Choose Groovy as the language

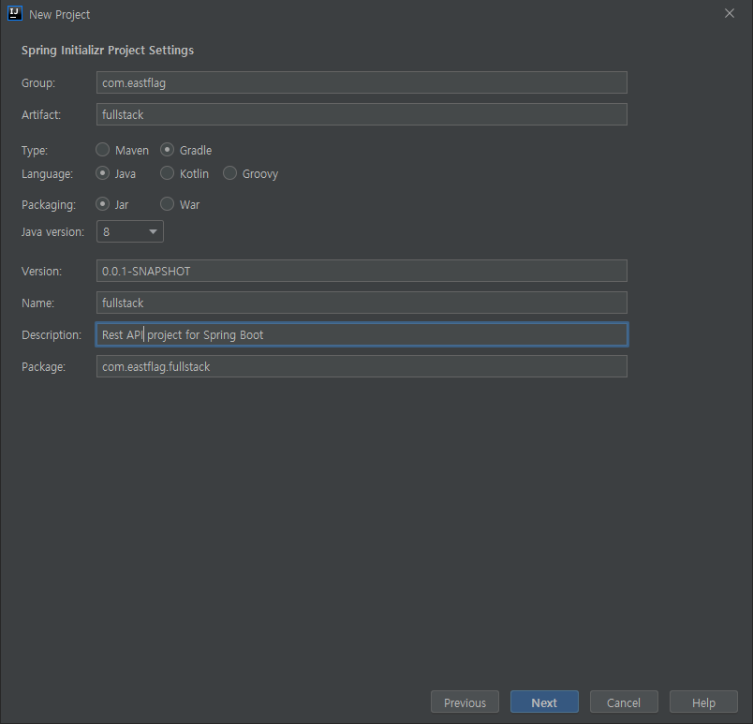coord(230,173)
